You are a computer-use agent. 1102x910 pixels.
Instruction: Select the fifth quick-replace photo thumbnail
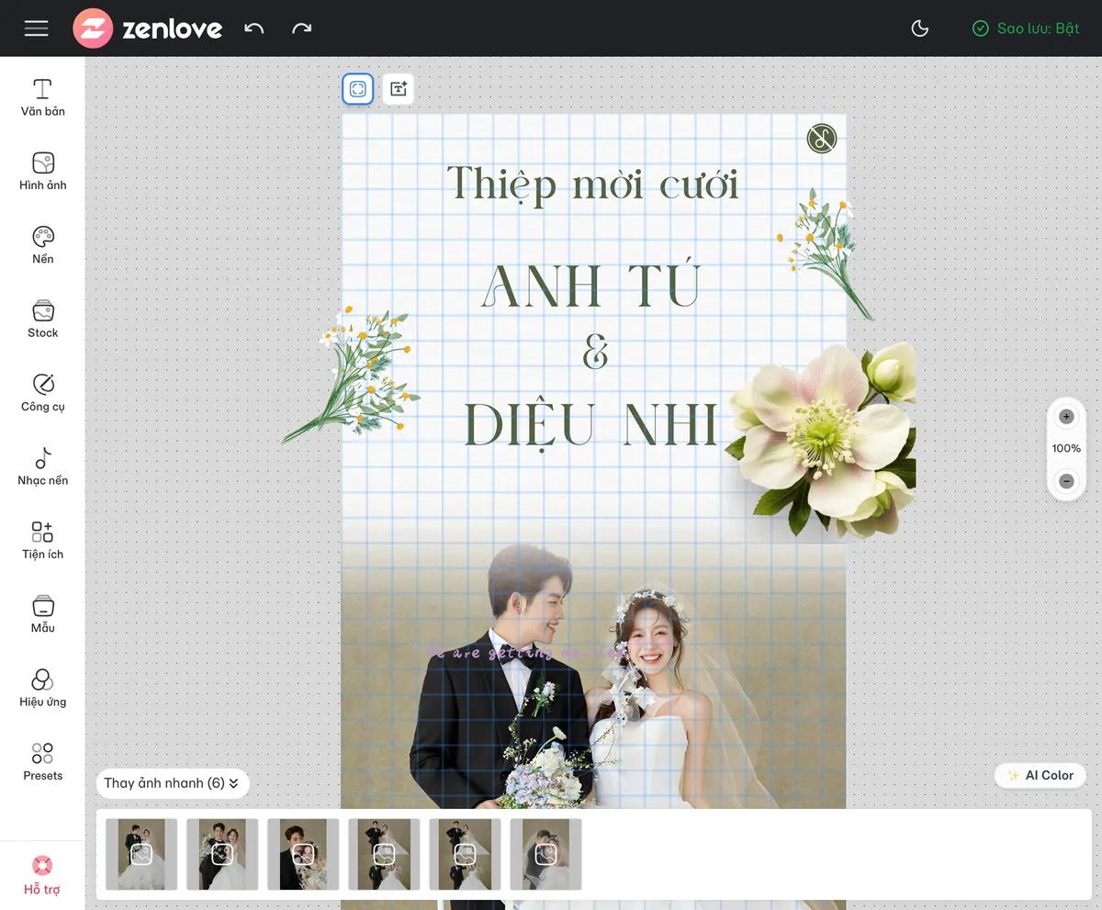coord(465,854)
